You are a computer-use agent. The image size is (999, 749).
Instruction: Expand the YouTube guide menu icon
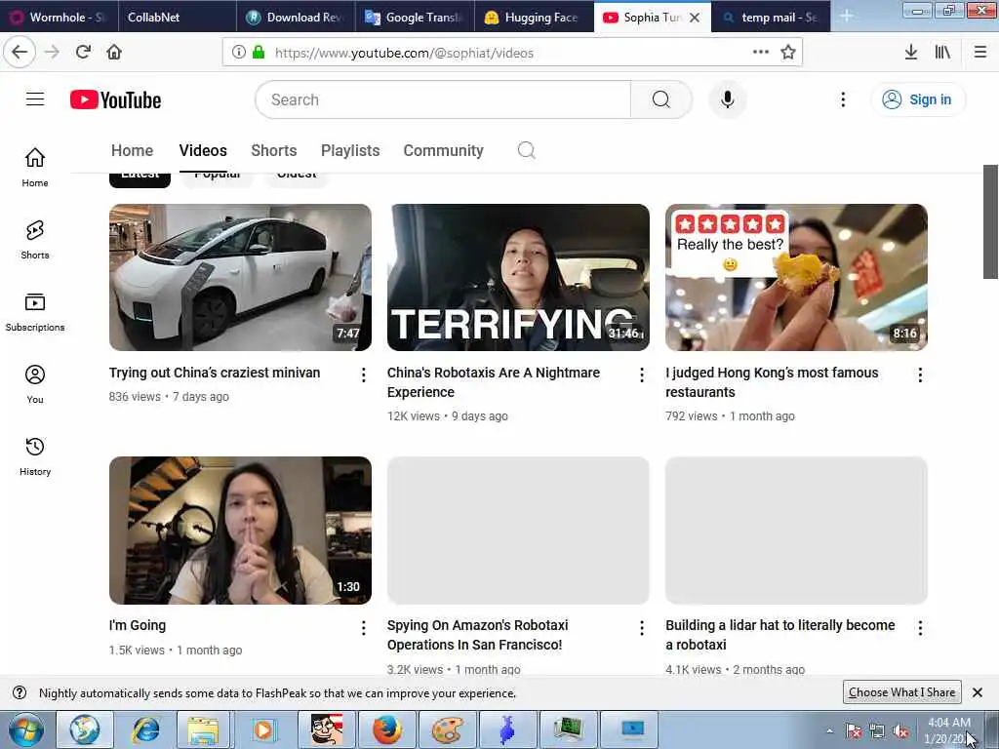(x=35, y=99)
